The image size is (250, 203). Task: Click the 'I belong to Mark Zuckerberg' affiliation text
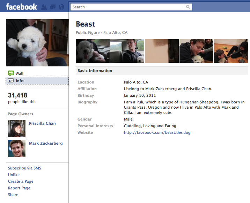pyautogui.click(x=168, y=89)
